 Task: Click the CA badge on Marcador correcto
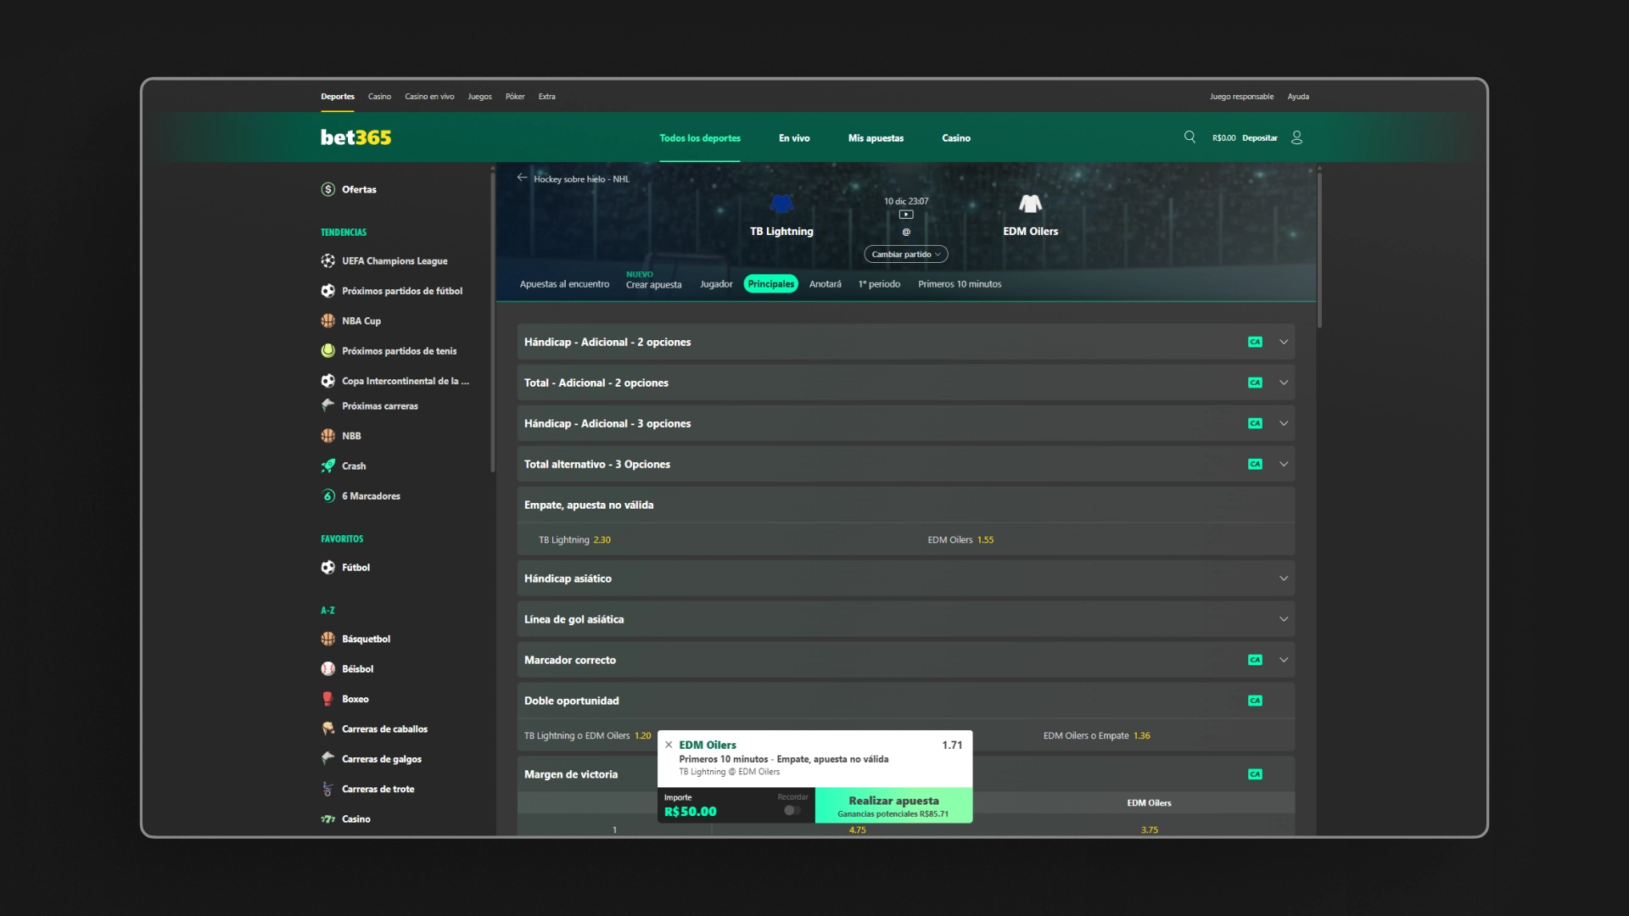(1255, 660)
